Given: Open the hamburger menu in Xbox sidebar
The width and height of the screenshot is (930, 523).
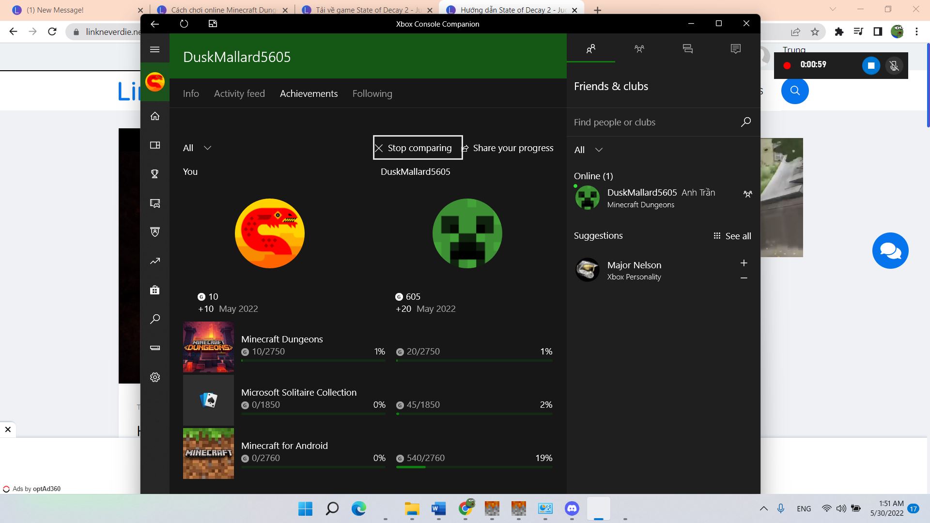Looking at the screenshot, I should tap(155, 49).
